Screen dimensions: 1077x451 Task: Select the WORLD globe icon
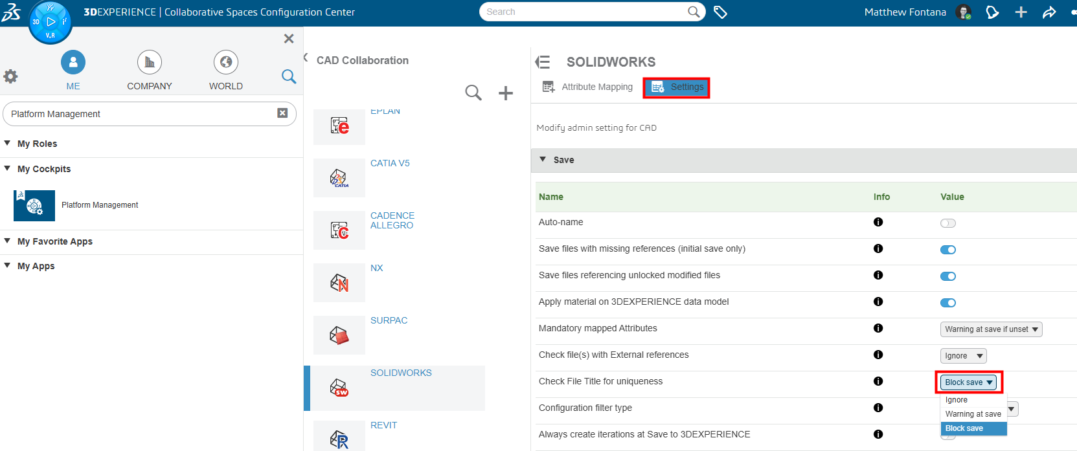pos(226,62)
